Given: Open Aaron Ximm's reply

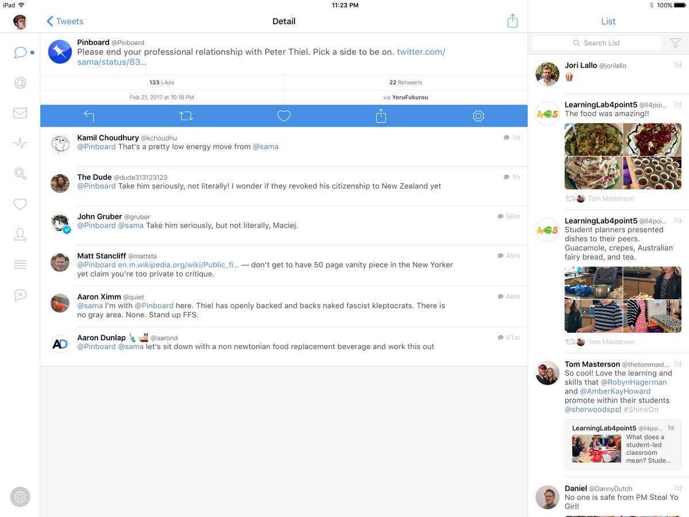Looking at the screenshot, I should 284,306.
